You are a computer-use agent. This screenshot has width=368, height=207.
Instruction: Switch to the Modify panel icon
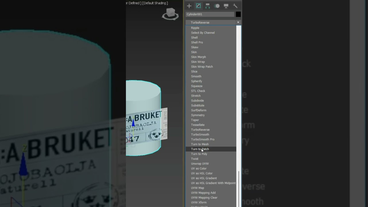click(x=198, y=6)
